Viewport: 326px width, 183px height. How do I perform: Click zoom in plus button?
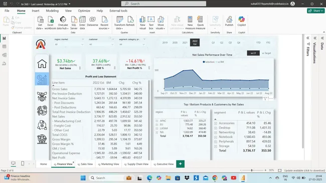(x=265, y=170)
